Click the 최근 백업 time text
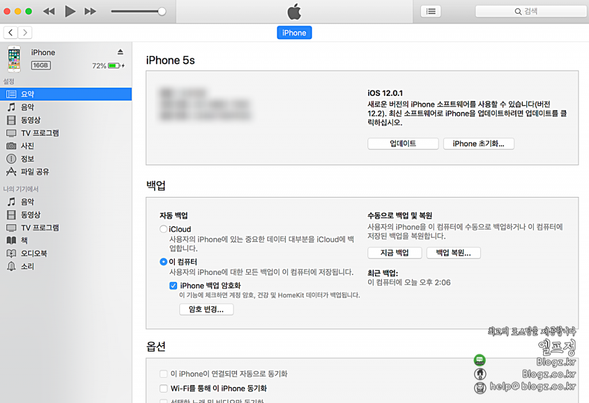Screen dimensions: 589x403 [409, 282]
